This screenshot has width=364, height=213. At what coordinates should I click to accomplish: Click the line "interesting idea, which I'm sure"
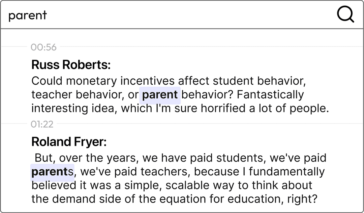click(x=180, y=109)
